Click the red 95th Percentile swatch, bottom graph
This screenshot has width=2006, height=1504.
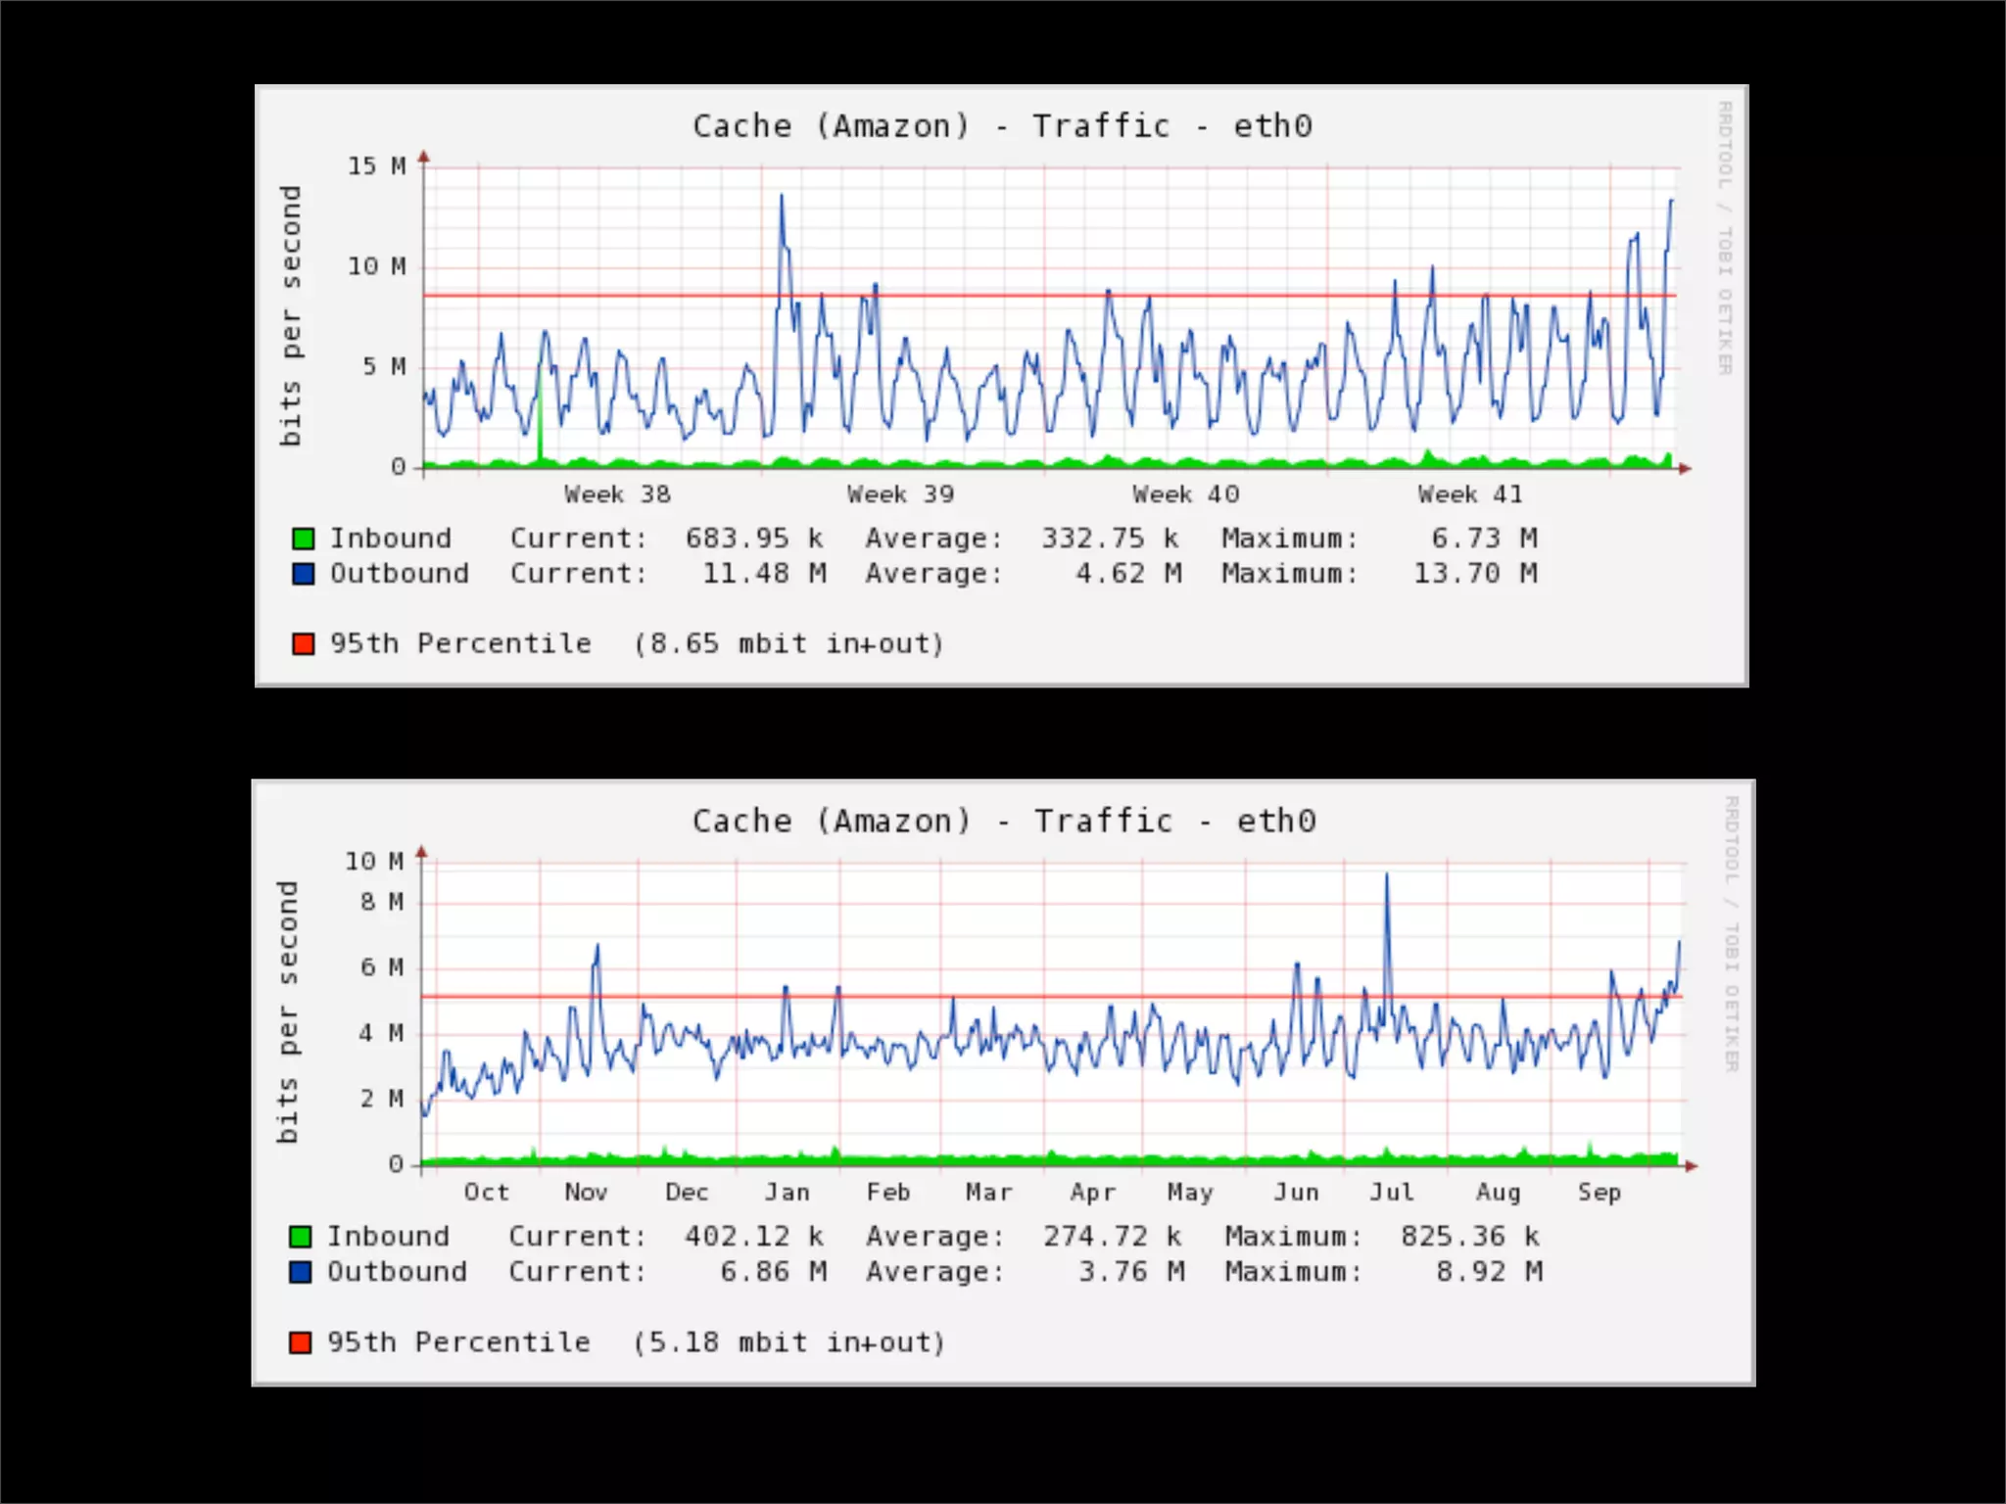tap(301, 1342)
